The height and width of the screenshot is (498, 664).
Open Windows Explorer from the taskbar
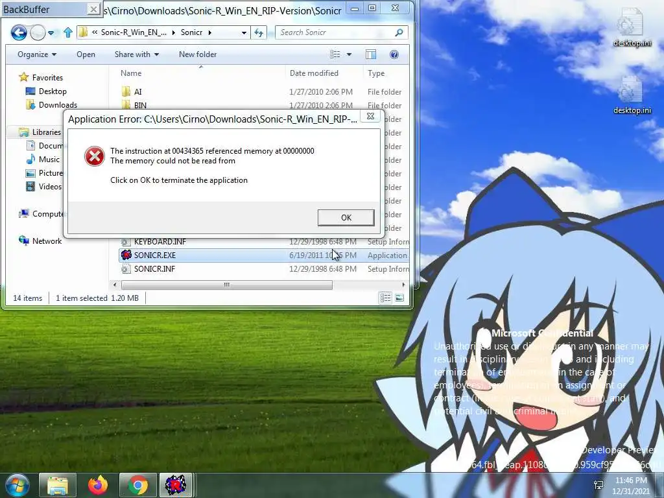point(58,485)
